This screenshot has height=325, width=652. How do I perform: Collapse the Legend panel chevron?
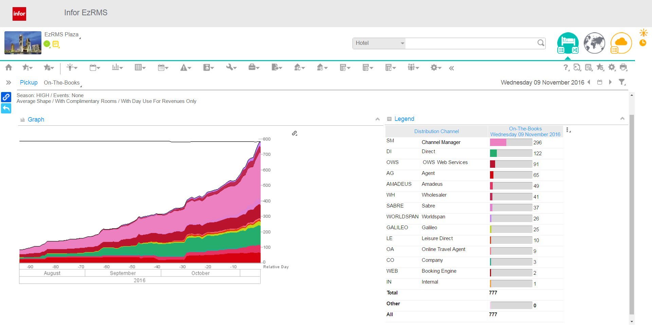[622, 119]
